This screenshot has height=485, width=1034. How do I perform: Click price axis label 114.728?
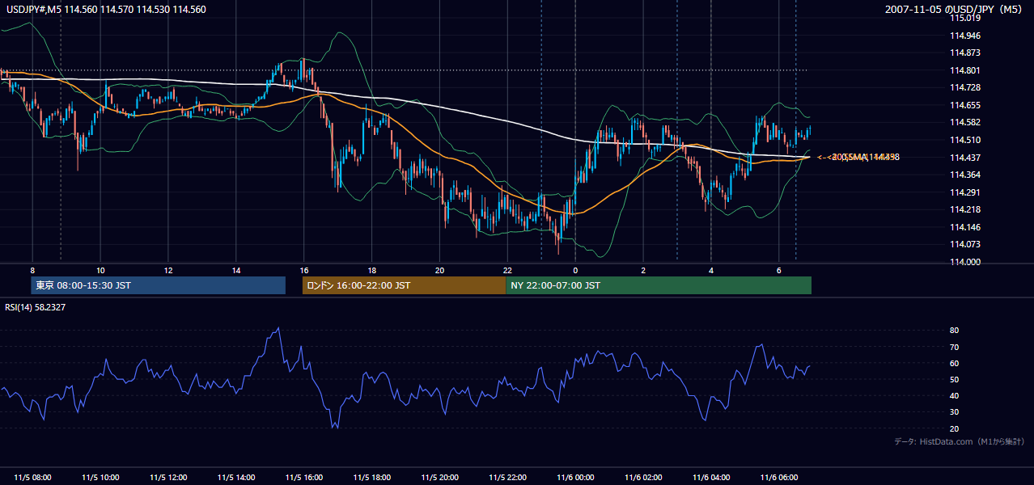[964, 87]
